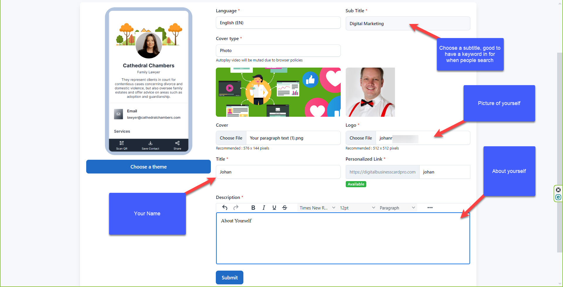The height and width of the screenshot is (287, 563).
Task: Toggle bold formatting in description editor
Action: (253, 208)
